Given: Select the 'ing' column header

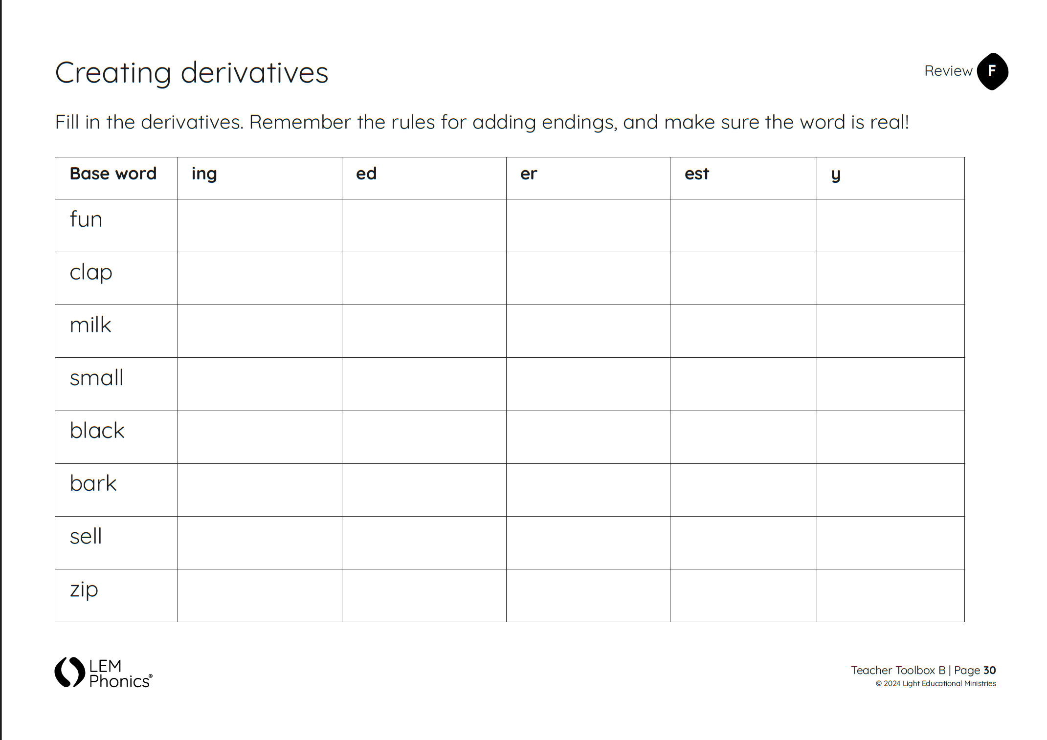Looking at the screenshot, I should point(260,178).
